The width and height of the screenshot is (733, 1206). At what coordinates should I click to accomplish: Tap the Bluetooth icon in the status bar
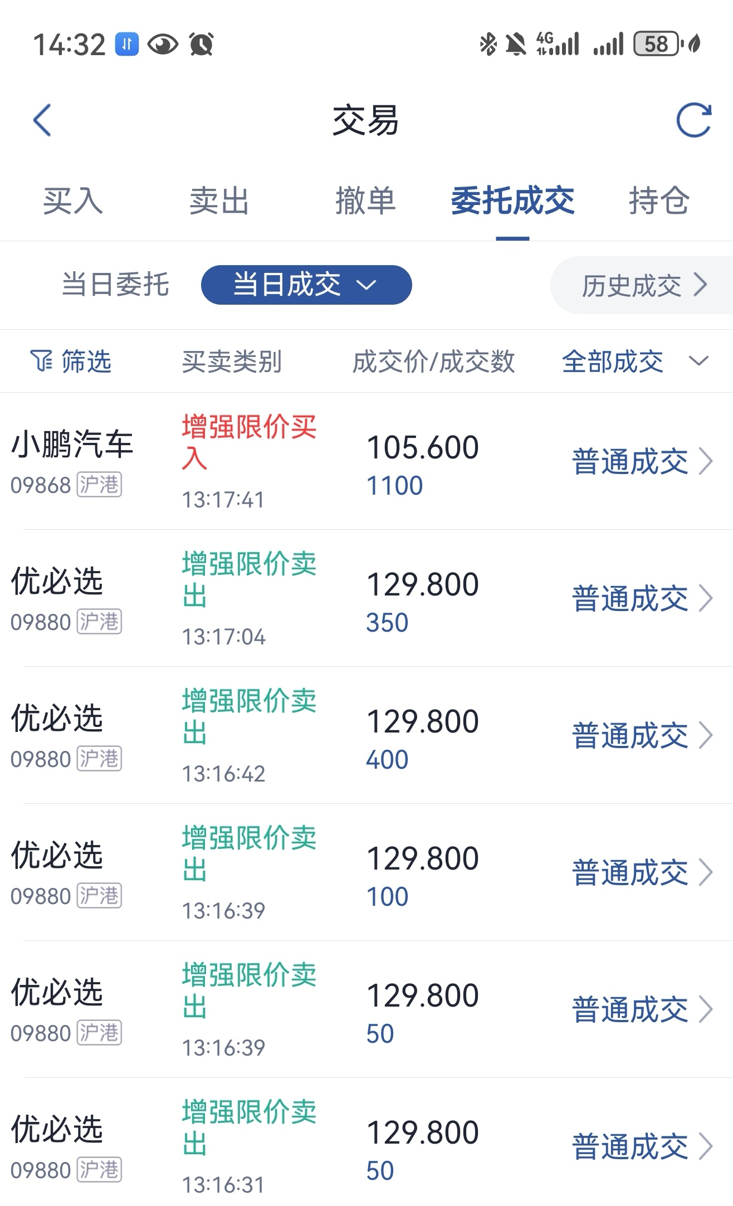[488, 44]
